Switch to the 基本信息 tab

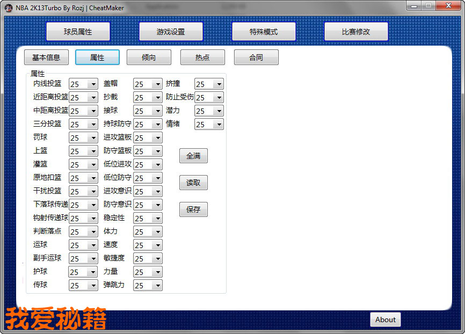[46, 57]
